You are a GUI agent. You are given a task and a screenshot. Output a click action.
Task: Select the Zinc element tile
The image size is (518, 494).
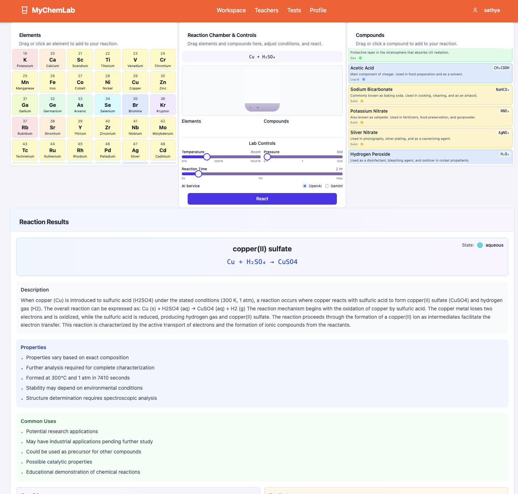coord(163,82)
